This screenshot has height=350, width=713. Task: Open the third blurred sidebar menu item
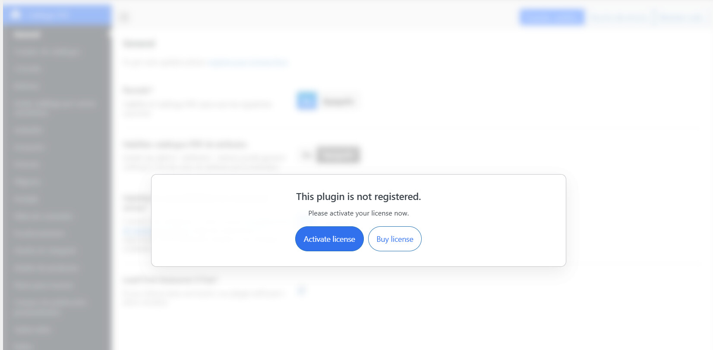tap(27, 69)
